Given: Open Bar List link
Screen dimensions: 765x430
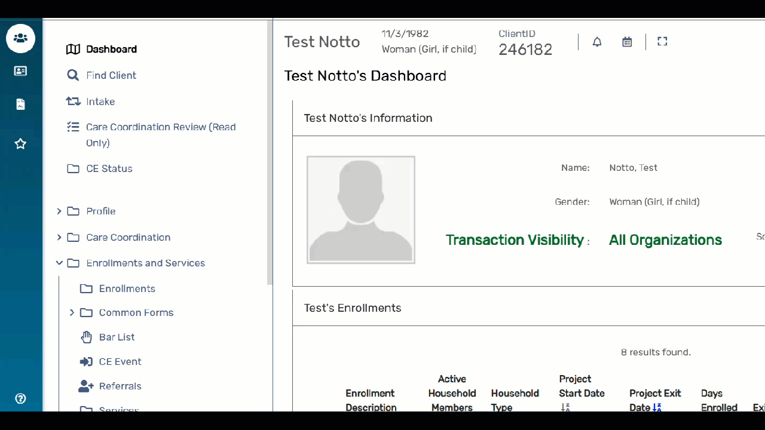Looking at the screenshot, I should coord(117,337).
